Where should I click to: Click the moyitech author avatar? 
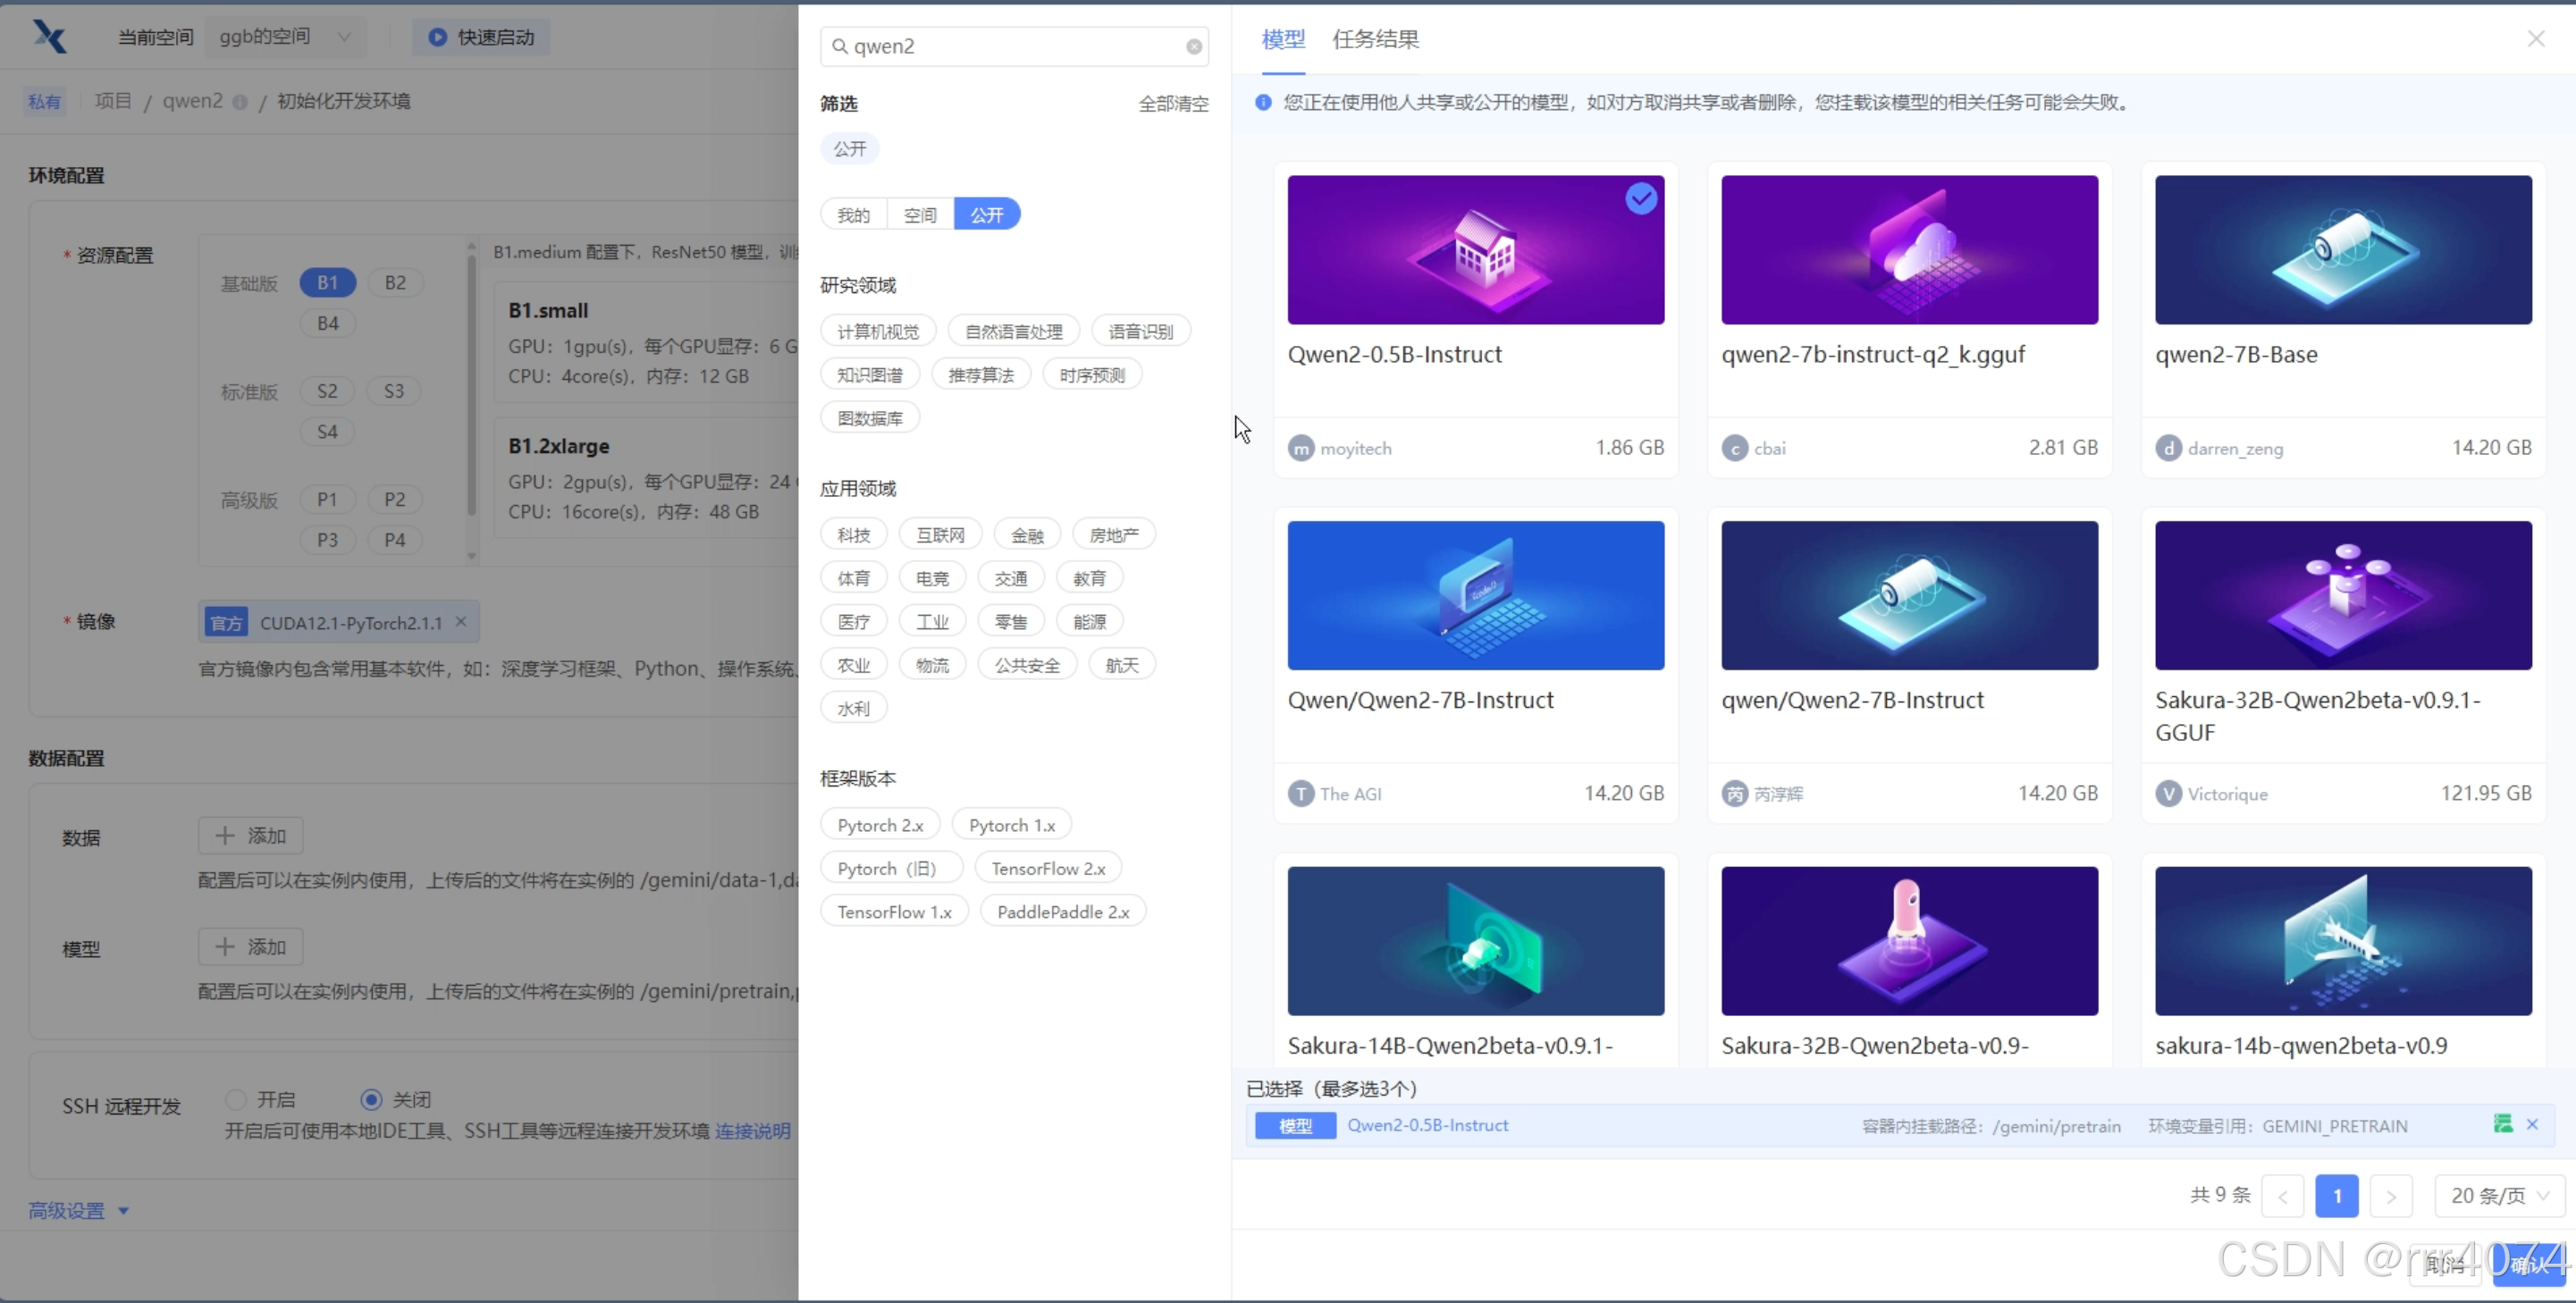tap(1301, 448)
